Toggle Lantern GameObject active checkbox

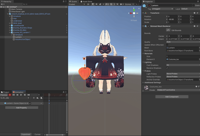tap(149, 5)
